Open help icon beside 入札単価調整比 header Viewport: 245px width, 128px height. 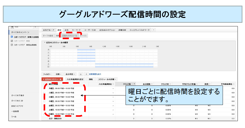(113, 84)
